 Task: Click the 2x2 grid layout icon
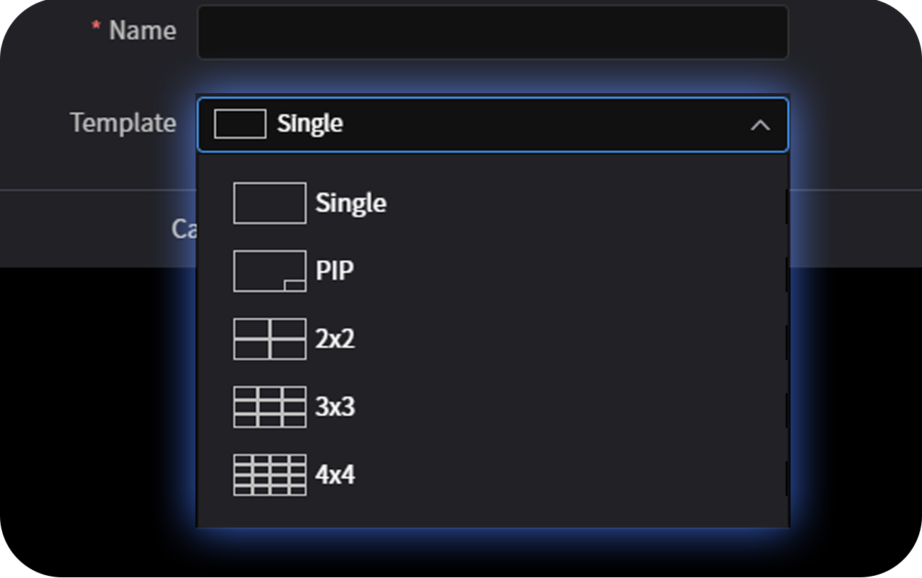269,339
